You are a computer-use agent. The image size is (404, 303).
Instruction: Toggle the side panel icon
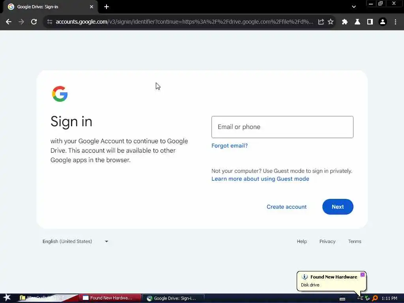(370, 22)
